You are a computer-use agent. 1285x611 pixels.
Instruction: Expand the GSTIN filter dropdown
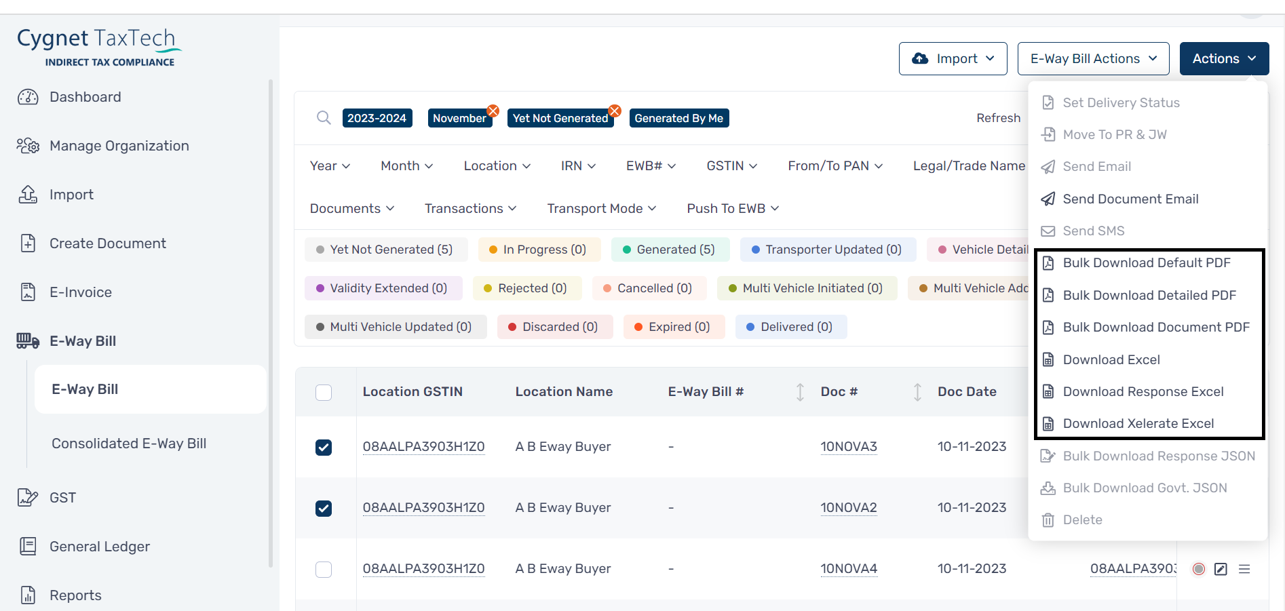(x=732, y=165)
